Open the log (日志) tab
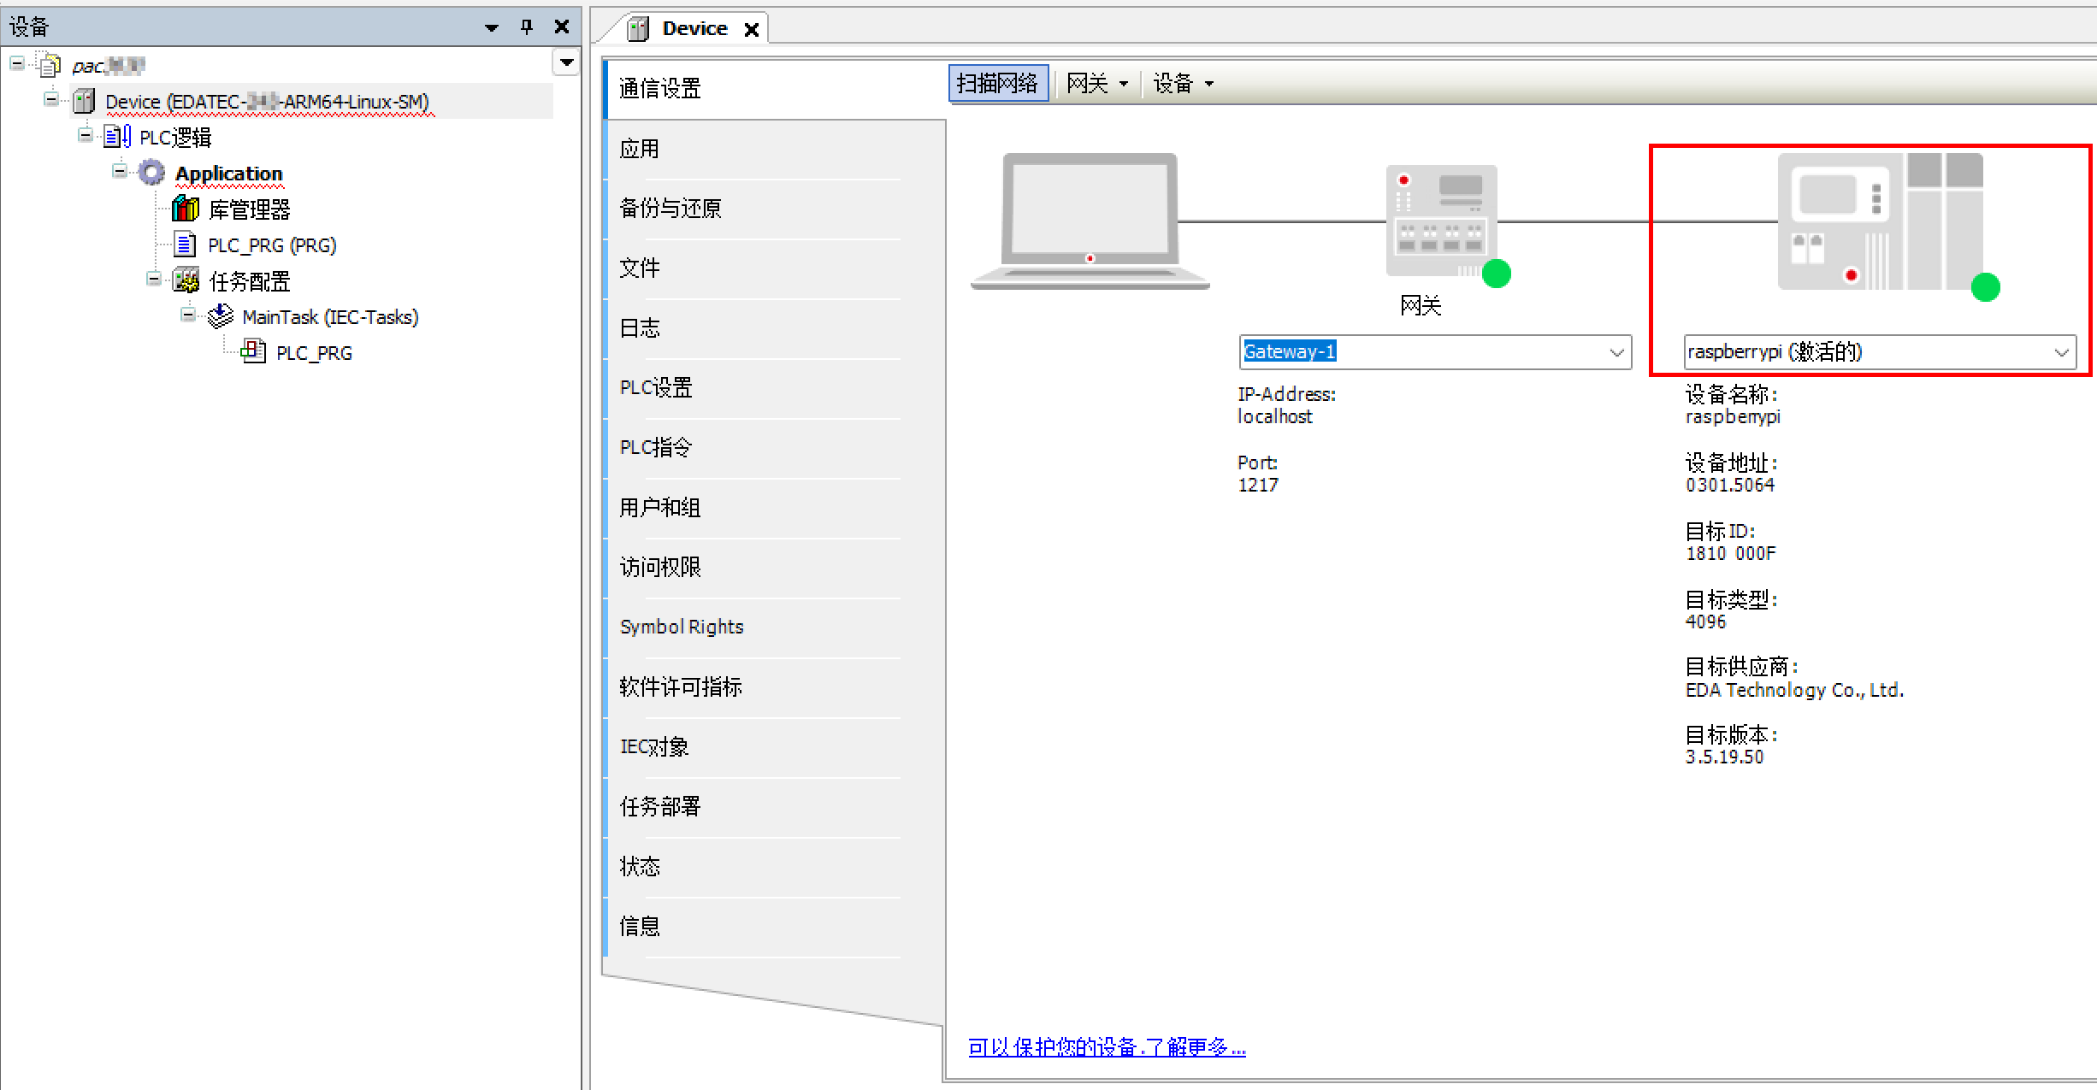 (x=640, y=327)
